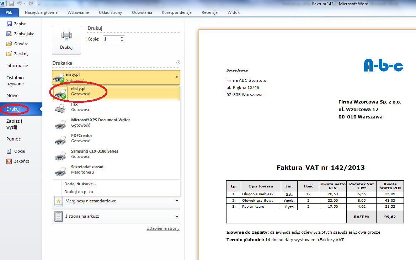Click the printer info icon next to Drukarka
This screenshot has height=260, width=416.
click(178, 63)
